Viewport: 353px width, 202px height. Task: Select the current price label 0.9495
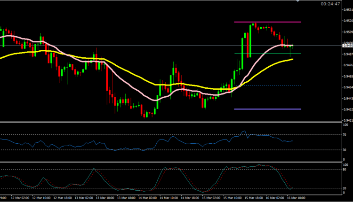pyautogui.click(x=346, y=46)
